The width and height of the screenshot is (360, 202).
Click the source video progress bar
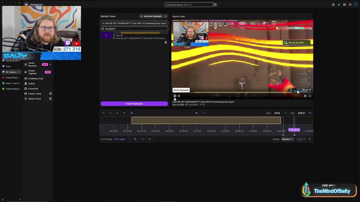pyautogui.click(x=242, y=92)
